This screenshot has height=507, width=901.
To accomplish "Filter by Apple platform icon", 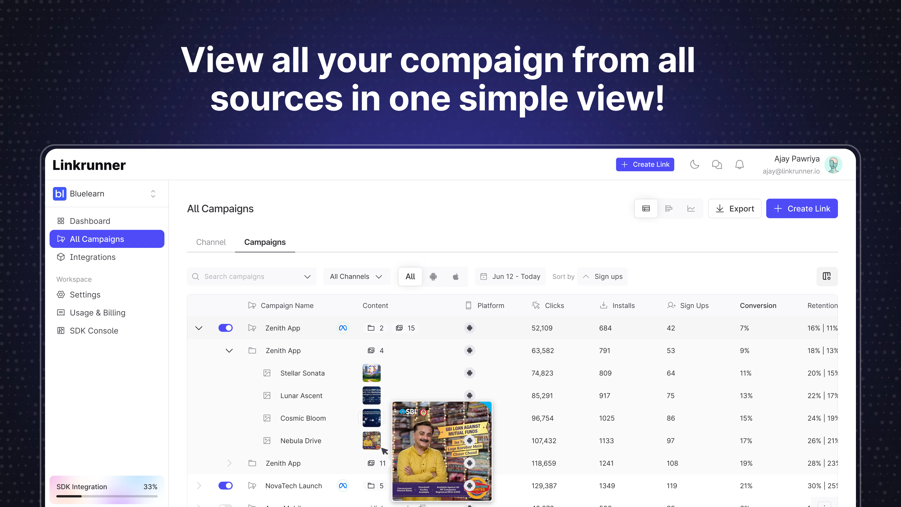I will 456,277.
